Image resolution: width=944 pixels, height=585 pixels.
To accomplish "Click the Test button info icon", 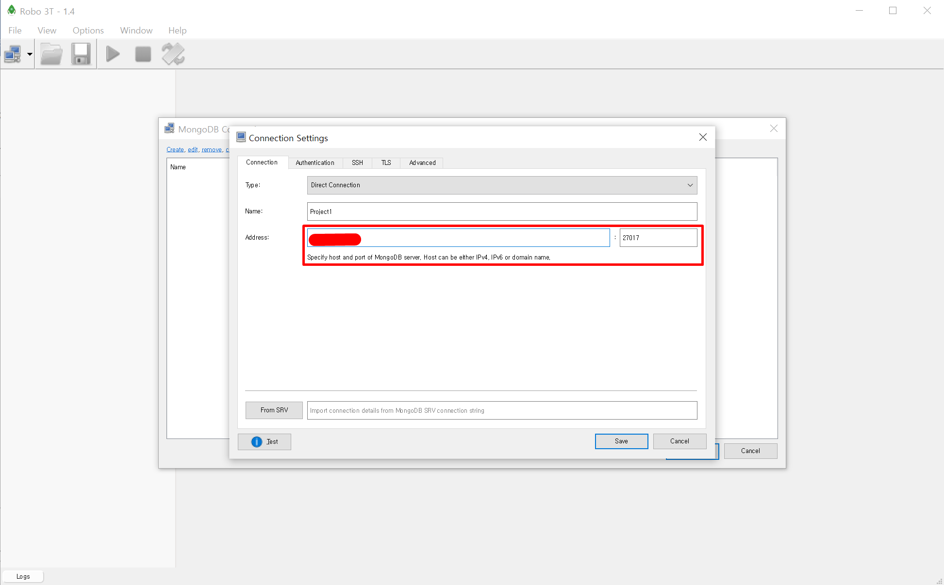I will [256, 441].
